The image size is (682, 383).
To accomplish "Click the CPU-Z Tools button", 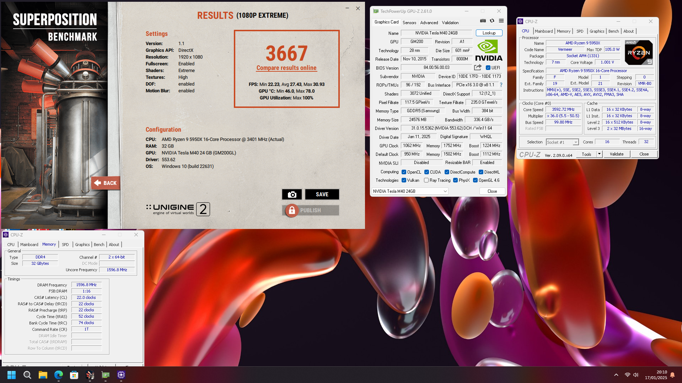I will (x=586, y=154).
